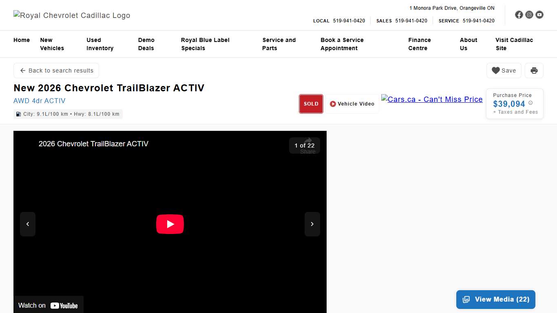Viewport: 557px width, 313px height.
Task: Click the printer icon button
Action: [x=534, y=71]
